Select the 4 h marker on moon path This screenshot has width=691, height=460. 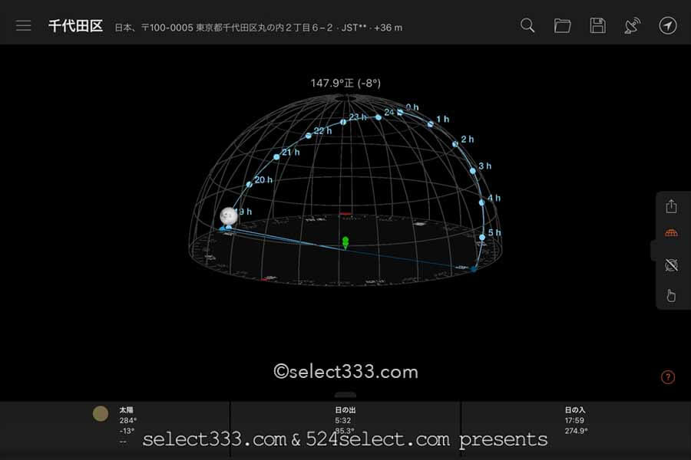point(481,203)
